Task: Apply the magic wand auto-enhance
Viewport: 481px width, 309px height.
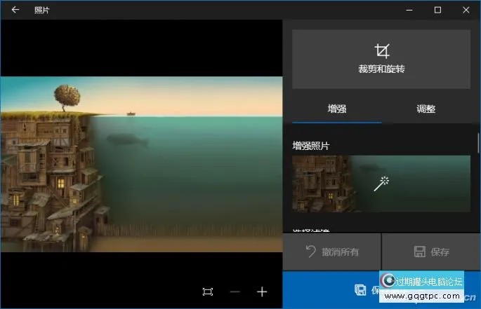Action: pos(382,184)
